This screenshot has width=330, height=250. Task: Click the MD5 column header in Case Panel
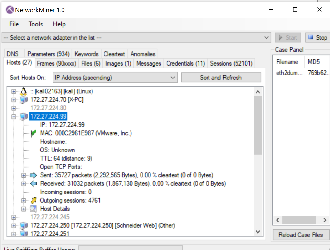tap(317, 62)
